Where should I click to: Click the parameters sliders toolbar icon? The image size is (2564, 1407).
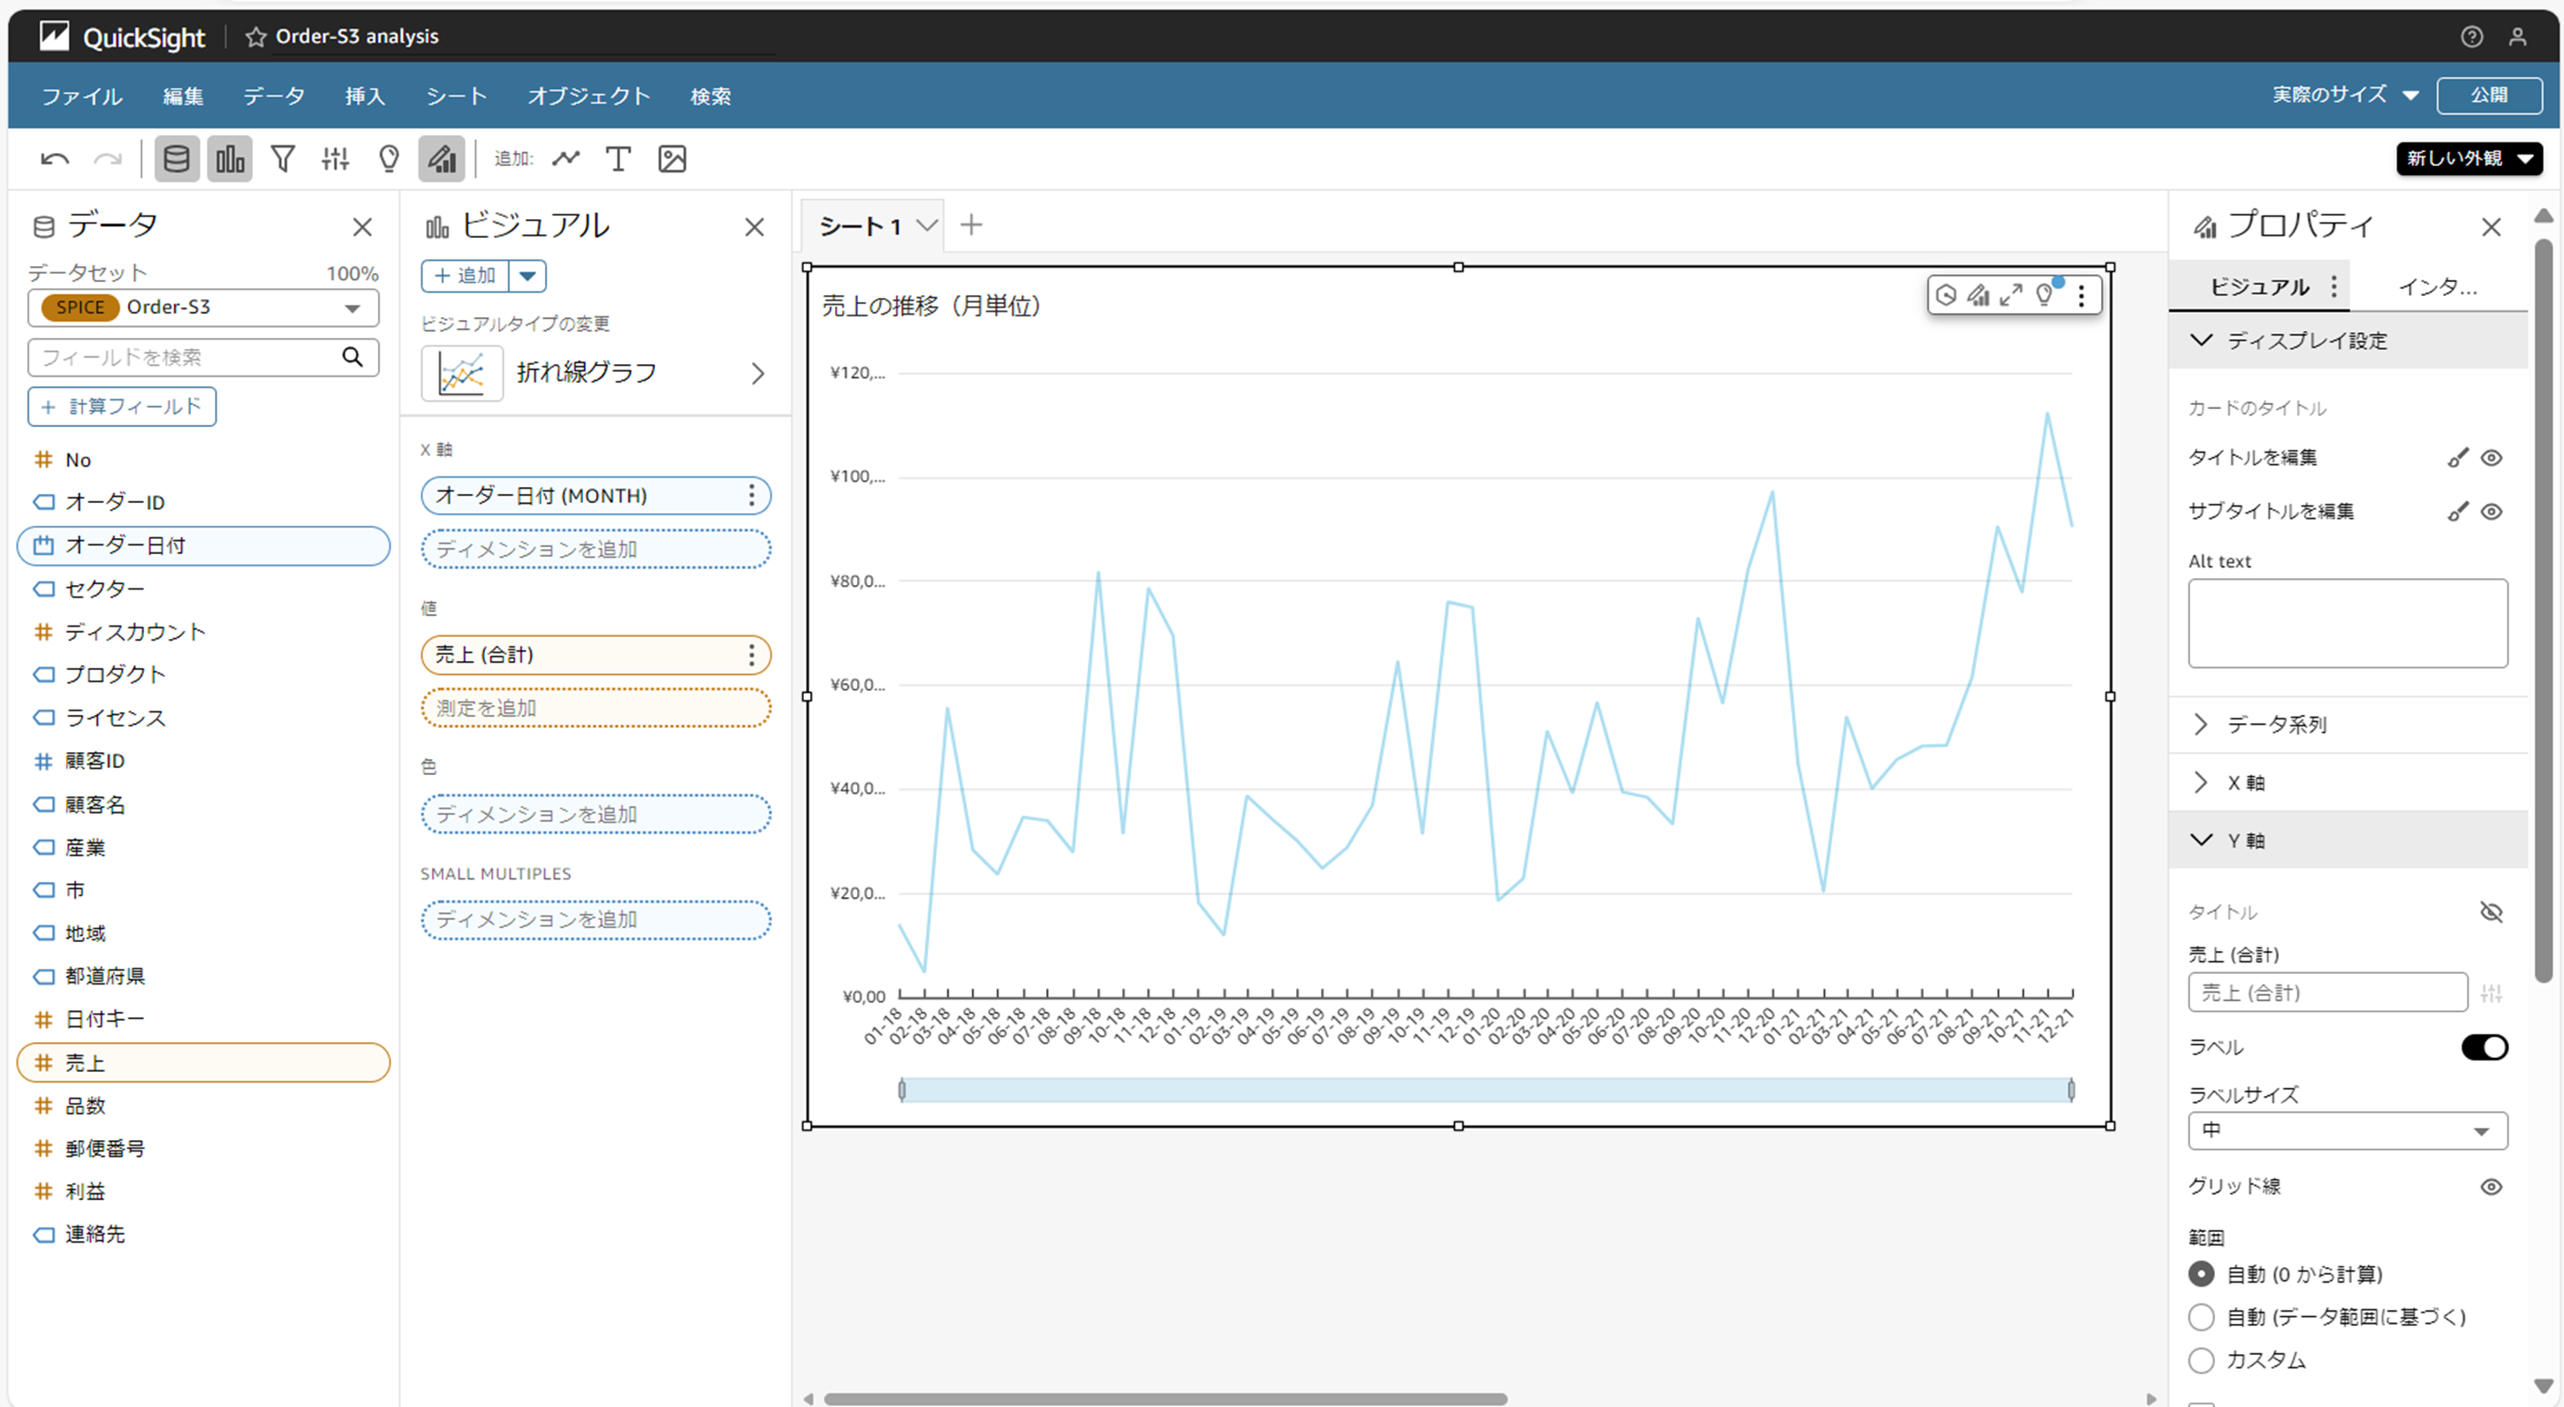(x=336, y=158)
